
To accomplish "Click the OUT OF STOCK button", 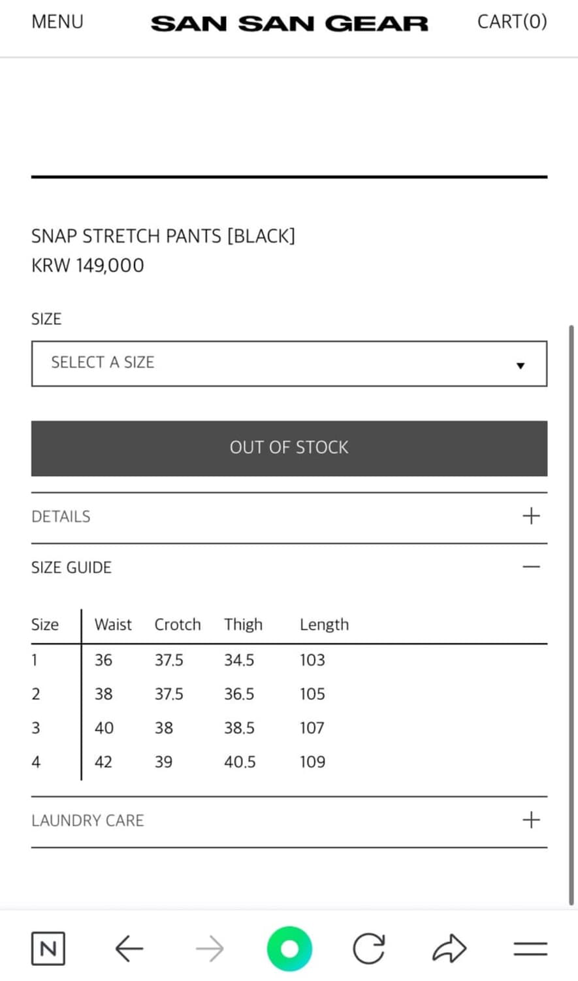I will [x=289, y=448].
